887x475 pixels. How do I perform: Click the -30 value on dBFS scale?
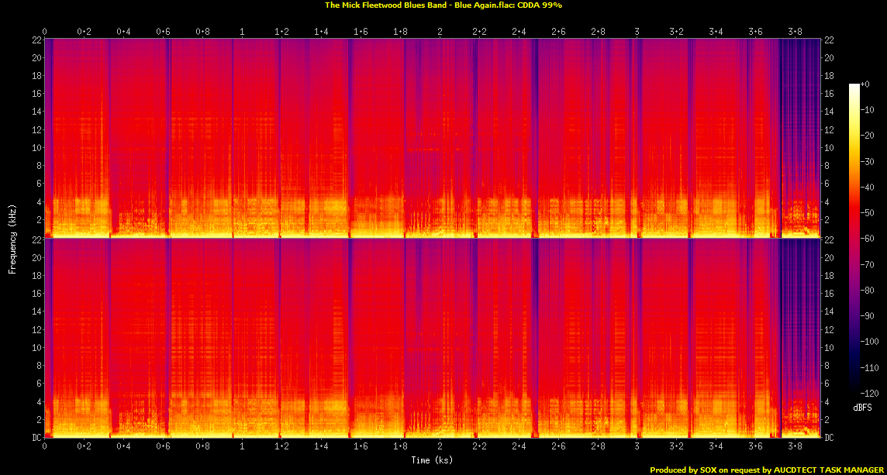pos(868,161)
